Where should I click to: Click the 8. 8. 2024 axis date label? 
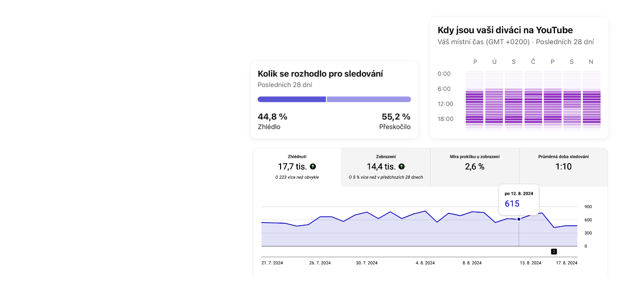472,263
